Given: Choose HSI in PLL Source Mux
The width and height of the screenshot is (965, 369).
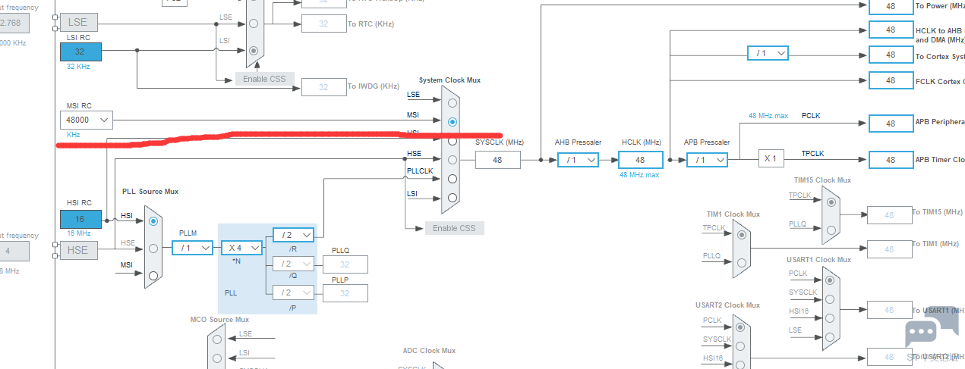Looking at the screenshot, I should click(x=153, y=220).
